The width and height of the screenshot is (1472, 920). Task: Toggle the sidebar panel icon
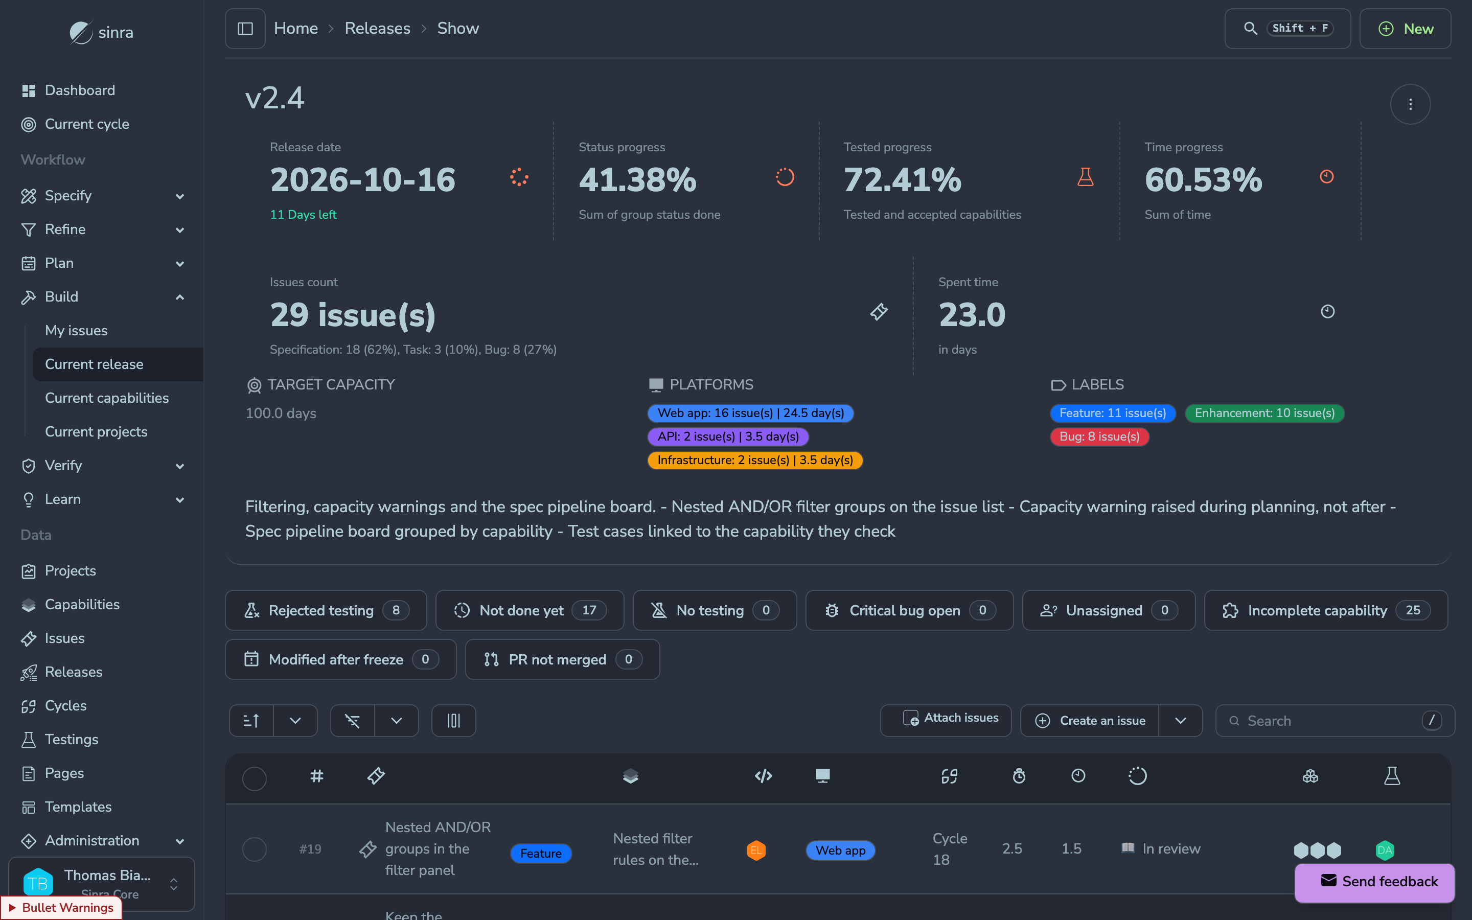pyautogui.click(x=245, y=29)
